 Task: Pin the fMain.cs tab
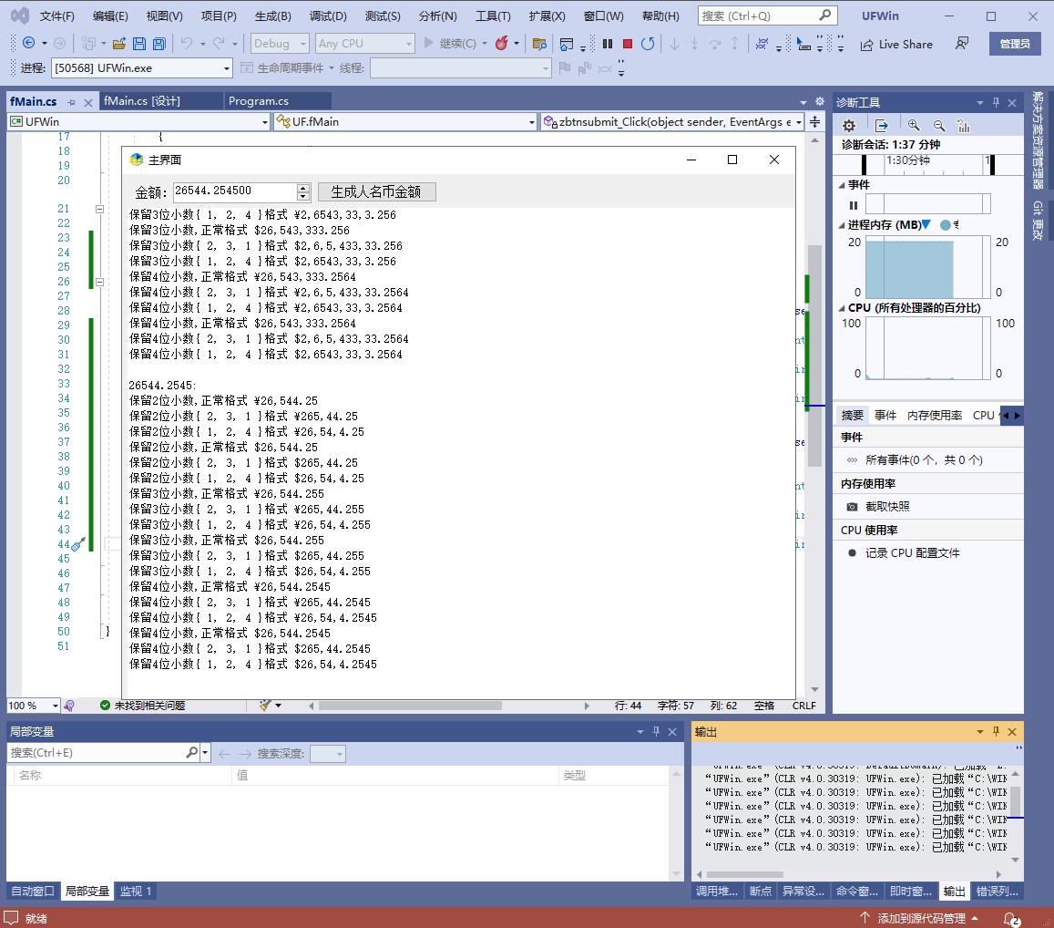(71, 102)
